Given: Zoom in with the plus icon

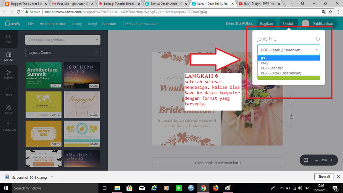Looking at the screenshot, I should coord(332,160).
